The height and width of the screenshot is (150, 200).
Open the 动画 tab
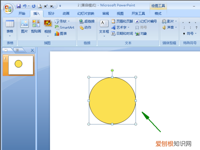(x=66, y=13)
